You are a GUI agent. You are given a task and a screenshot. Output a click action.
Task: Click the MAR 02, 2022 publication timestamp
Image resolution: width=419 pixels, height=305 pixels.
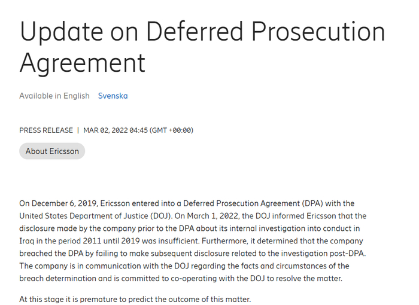click(x=117, y=130)
